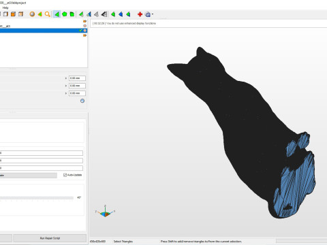Screen dimensions: 327x245
Task: Click the arrow beside the second 0.00 mm field
Action: [x=66, y=86]
